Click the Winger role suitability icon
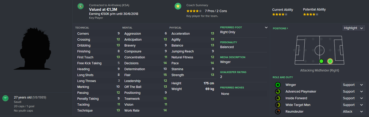 point(278,85)
